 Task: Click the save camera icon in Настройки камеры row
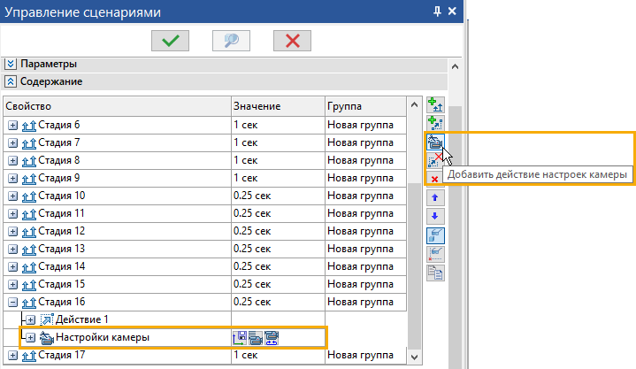(240, 337)
